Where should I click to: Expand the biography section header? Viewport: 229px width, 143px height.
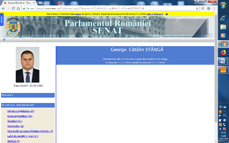(28, 95)
